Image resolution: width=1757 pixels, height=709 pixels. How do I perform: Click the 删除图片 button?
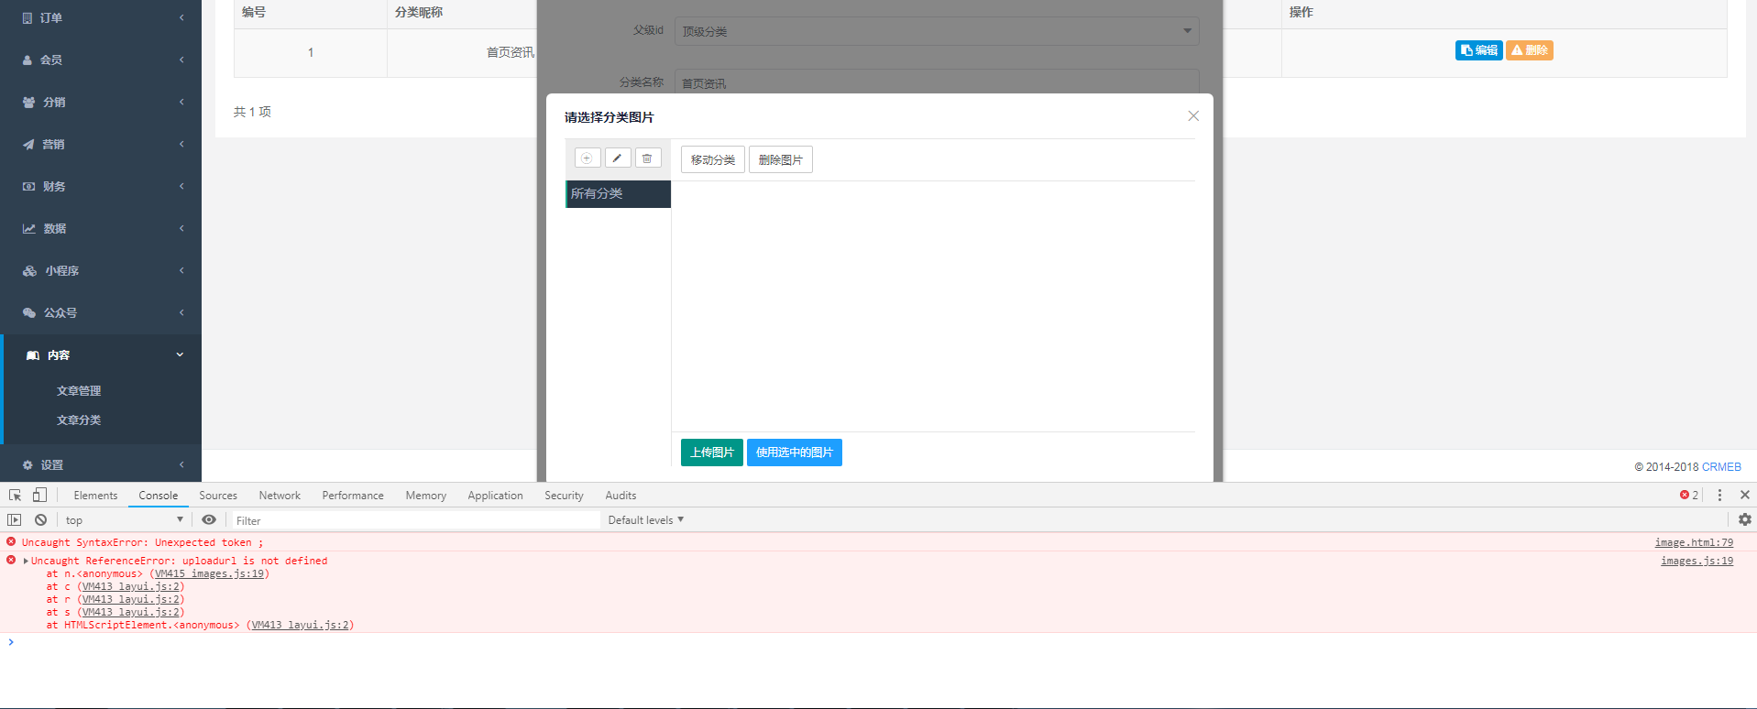pyautogui.click(x=781, y=159)
